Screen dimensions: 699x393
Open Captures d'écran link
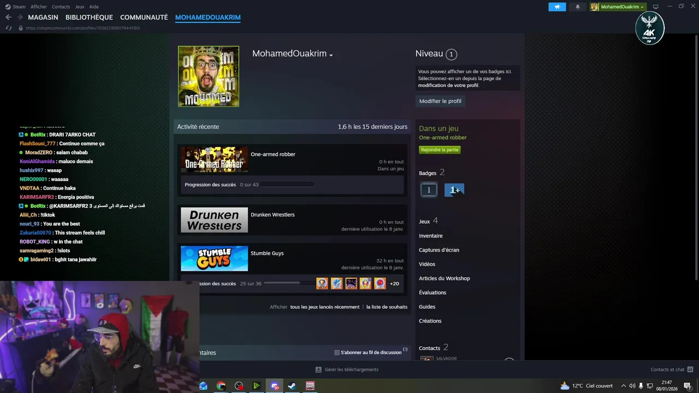pyautogui.click(x=439, y=250)
